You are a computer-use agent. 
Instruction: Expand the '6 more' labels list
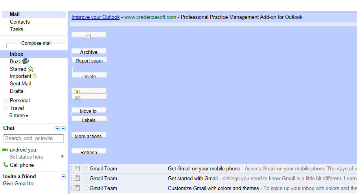click(18, 116)
